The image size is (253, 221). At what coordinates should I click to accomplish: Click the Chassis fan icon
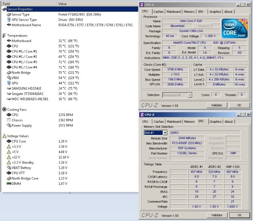9,120
